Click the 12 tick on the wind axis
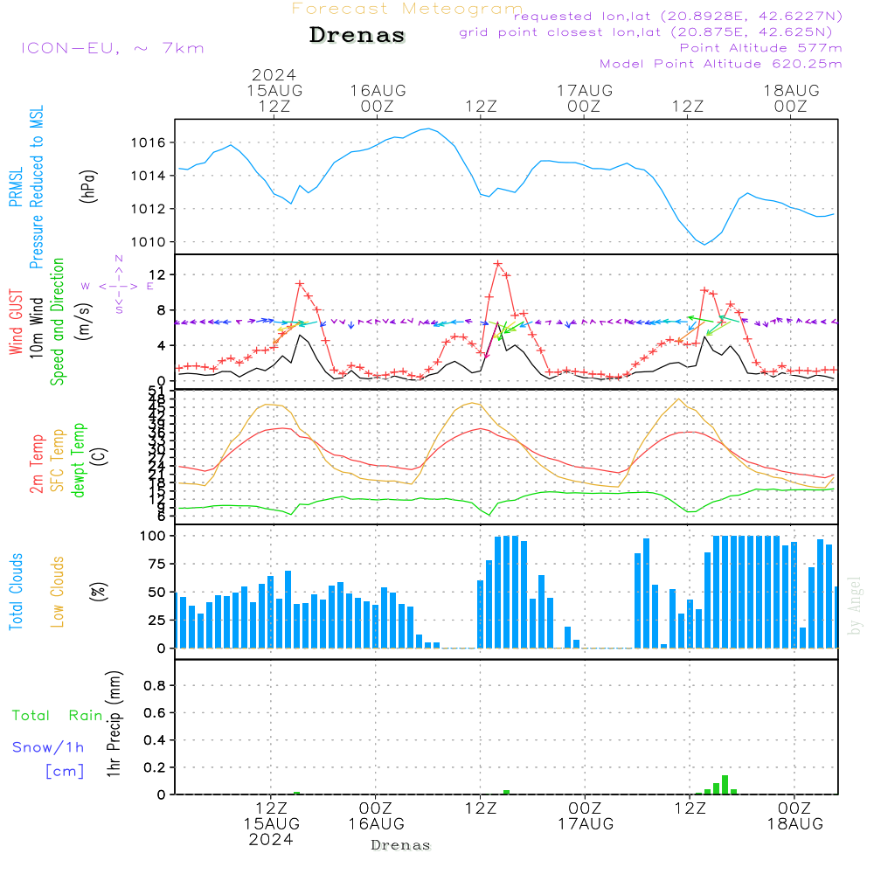 157,274
